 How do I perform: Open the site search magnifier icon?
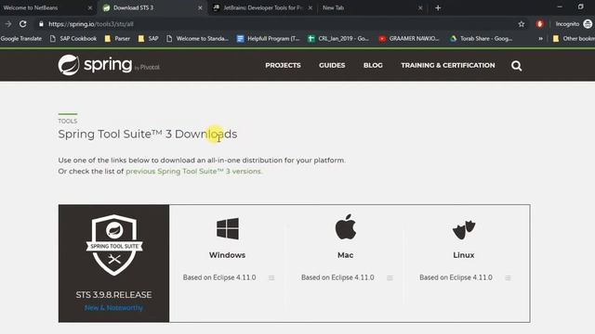pyautogui.click(x=516, y=66)
